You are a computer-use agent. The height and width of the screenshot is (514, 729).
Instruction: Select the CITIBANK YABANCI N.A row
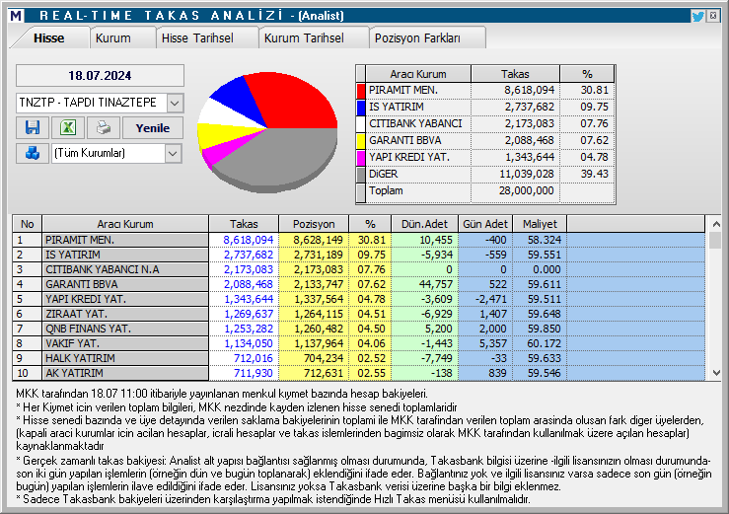(x=358, y=269)
